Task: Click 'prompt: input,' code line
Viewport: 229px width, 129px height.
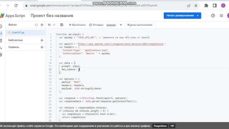Action: [x=71, y=66]
